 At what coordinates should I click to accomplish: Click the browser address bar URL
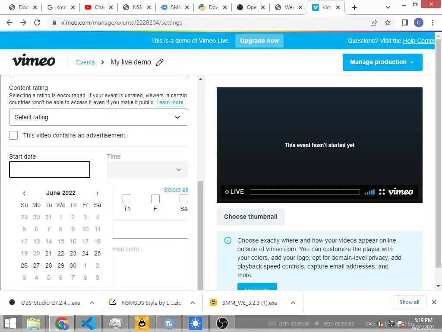(121, 22)
